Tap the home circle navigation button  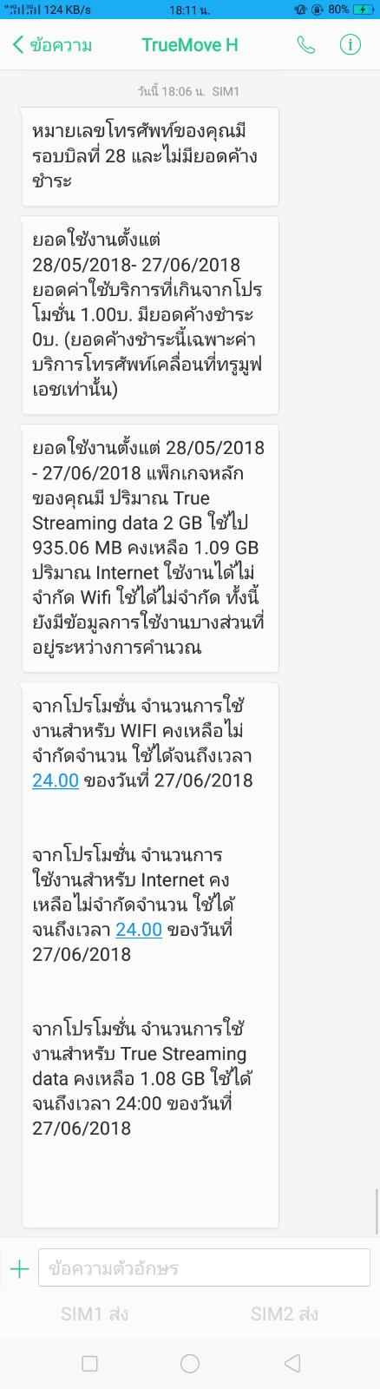190,1363
